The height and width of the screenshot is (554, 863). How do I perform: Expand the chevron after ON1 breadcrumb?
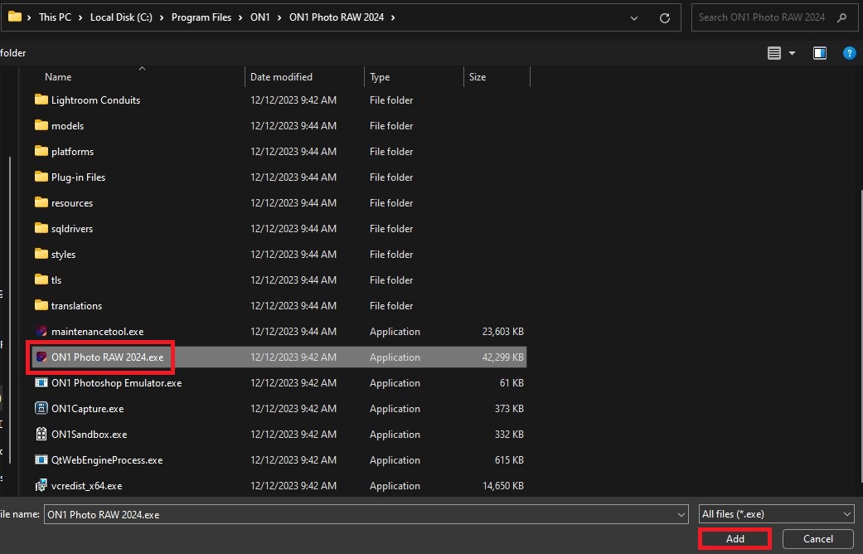pos(279,17)
